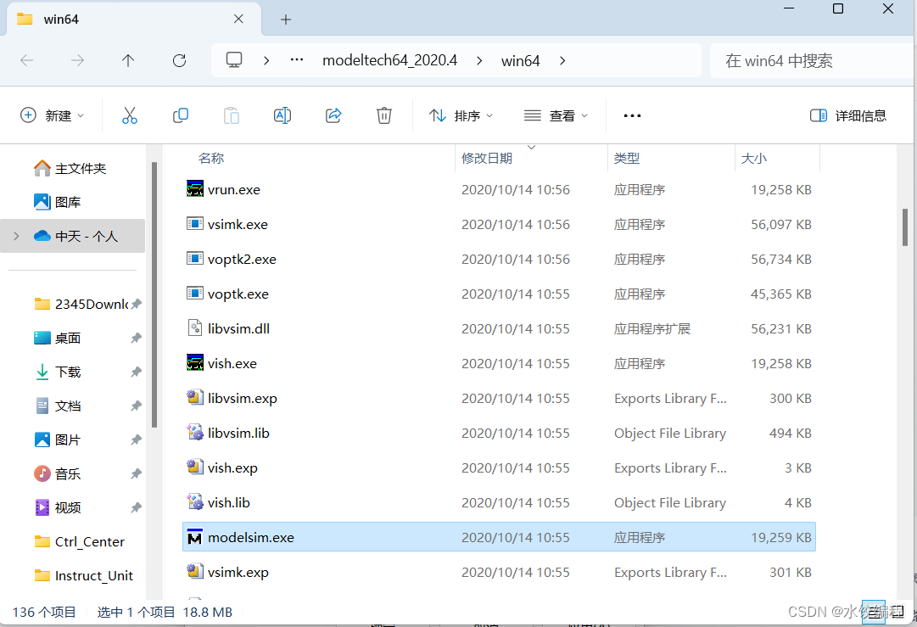Viewport: 917px width, 627px height.
Task: Go back with the left arrow
Action: 27,60
